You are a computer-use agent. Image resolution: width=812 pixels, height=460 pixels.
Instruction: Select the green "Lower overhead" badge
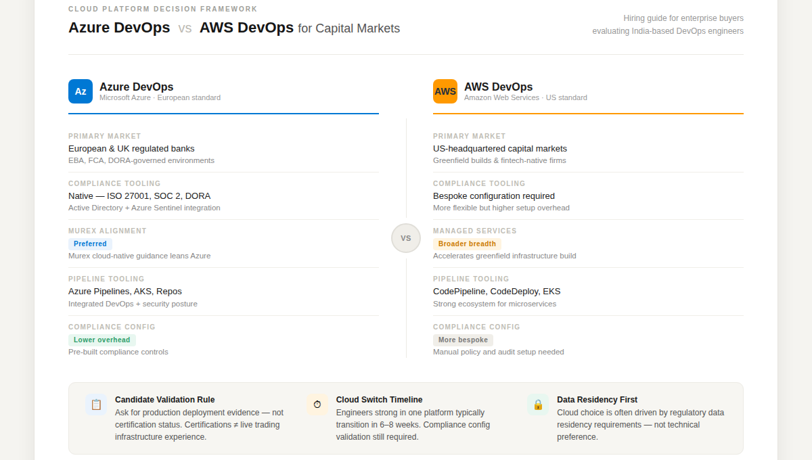(x=102, y=340)
